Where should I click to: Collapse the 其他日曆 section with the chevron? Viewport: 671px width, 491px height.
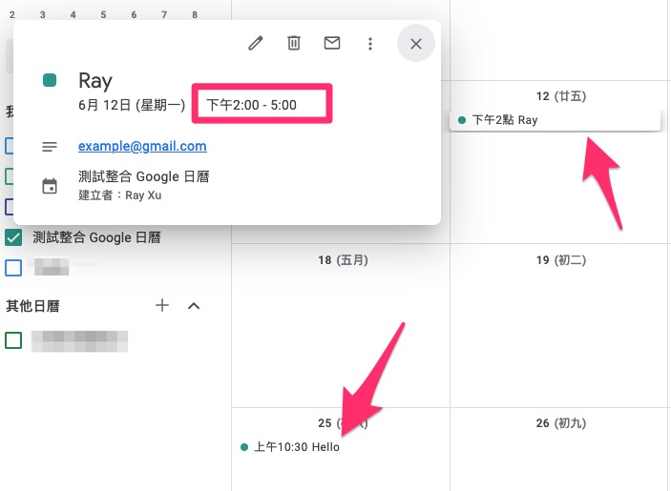point(194,306)
